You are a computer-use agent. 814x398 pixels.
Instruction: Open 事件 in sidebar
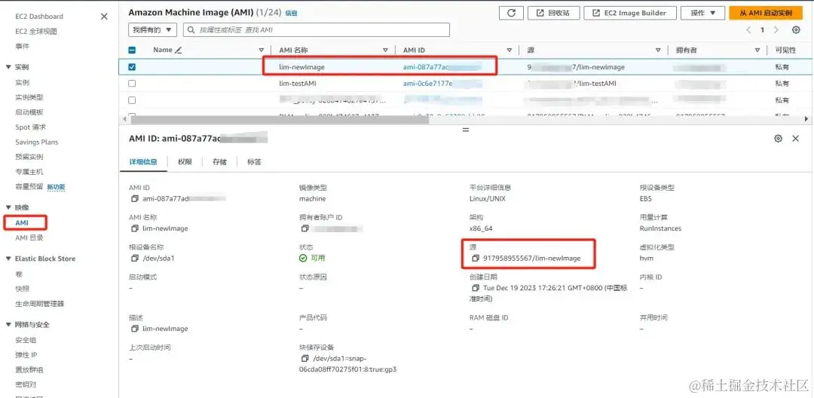(23, 47)
